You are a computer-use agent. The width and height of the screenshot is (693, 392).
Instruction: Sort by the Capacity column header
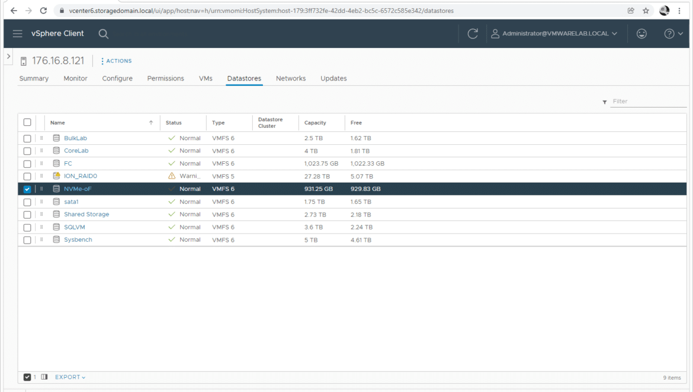point(315,123)
